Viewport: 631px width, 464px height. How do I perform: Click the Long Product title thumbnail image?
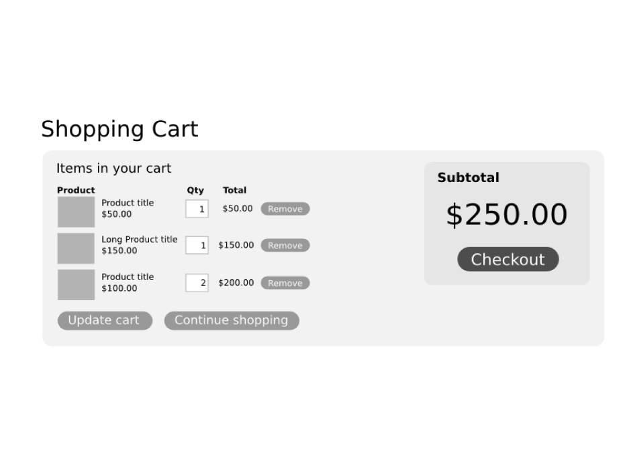(76, 248)
